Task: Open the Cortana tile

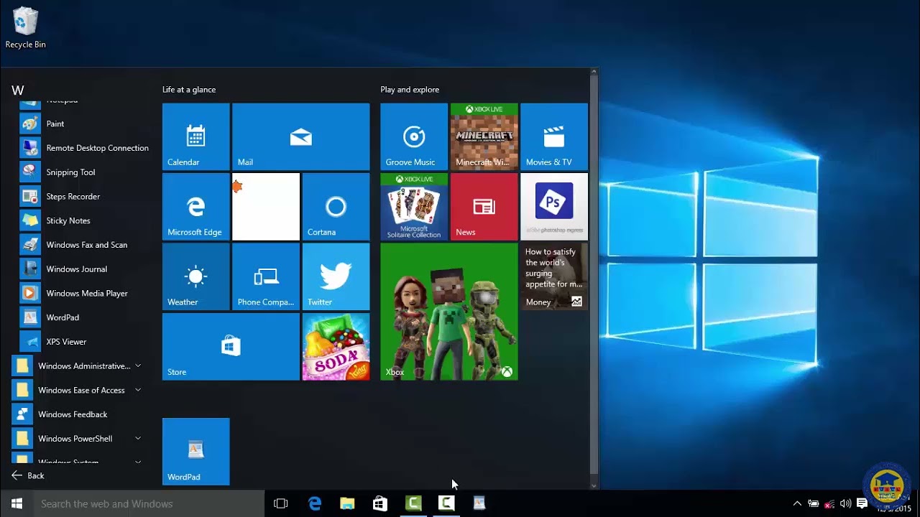Action: pyautogui.click(x=336, y=207)
